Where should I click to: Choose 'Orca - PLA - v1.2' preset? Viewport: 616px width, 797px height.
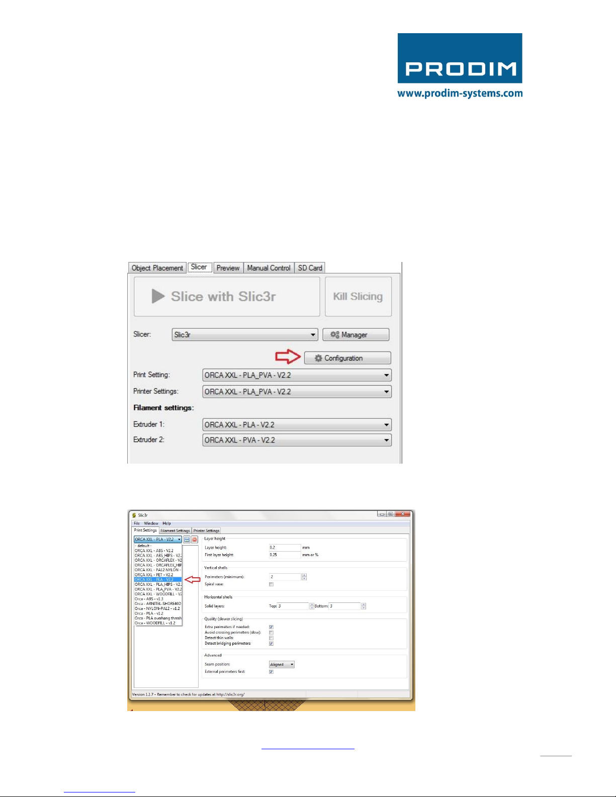158,613
